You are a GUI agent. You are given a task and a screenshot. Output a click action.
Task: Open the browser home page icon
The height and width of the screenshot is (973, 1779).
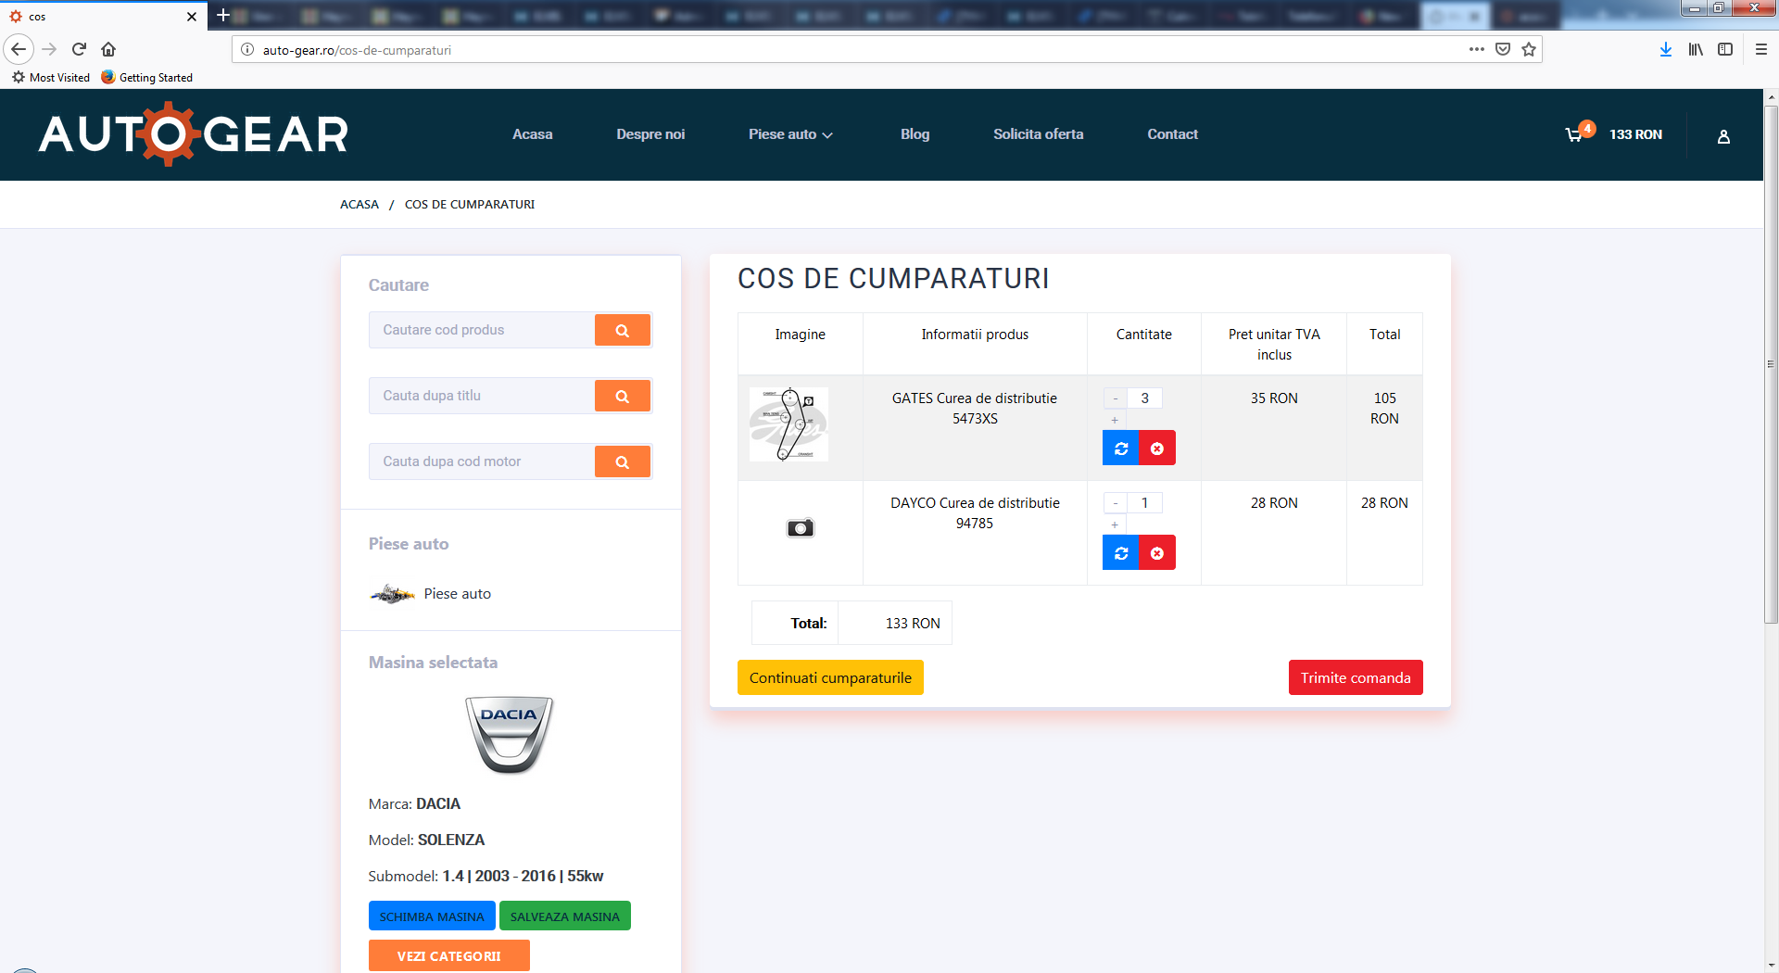tap(108, 49)
